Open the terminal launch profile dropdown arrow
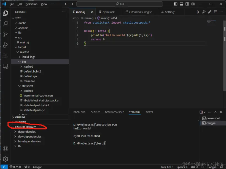 (x=205, y=112)
